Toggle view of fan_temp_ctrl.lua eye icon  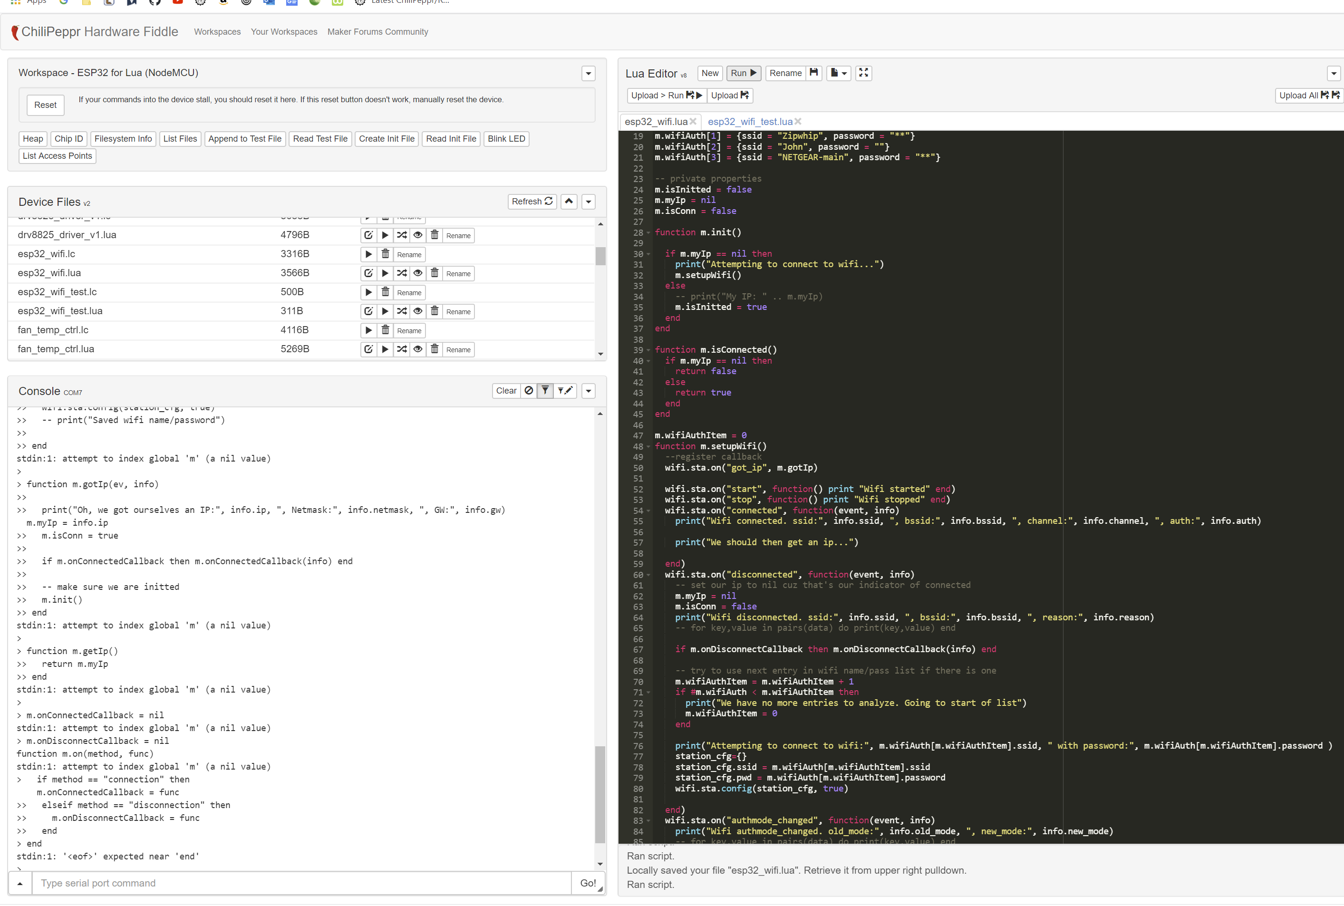[418, 349]
